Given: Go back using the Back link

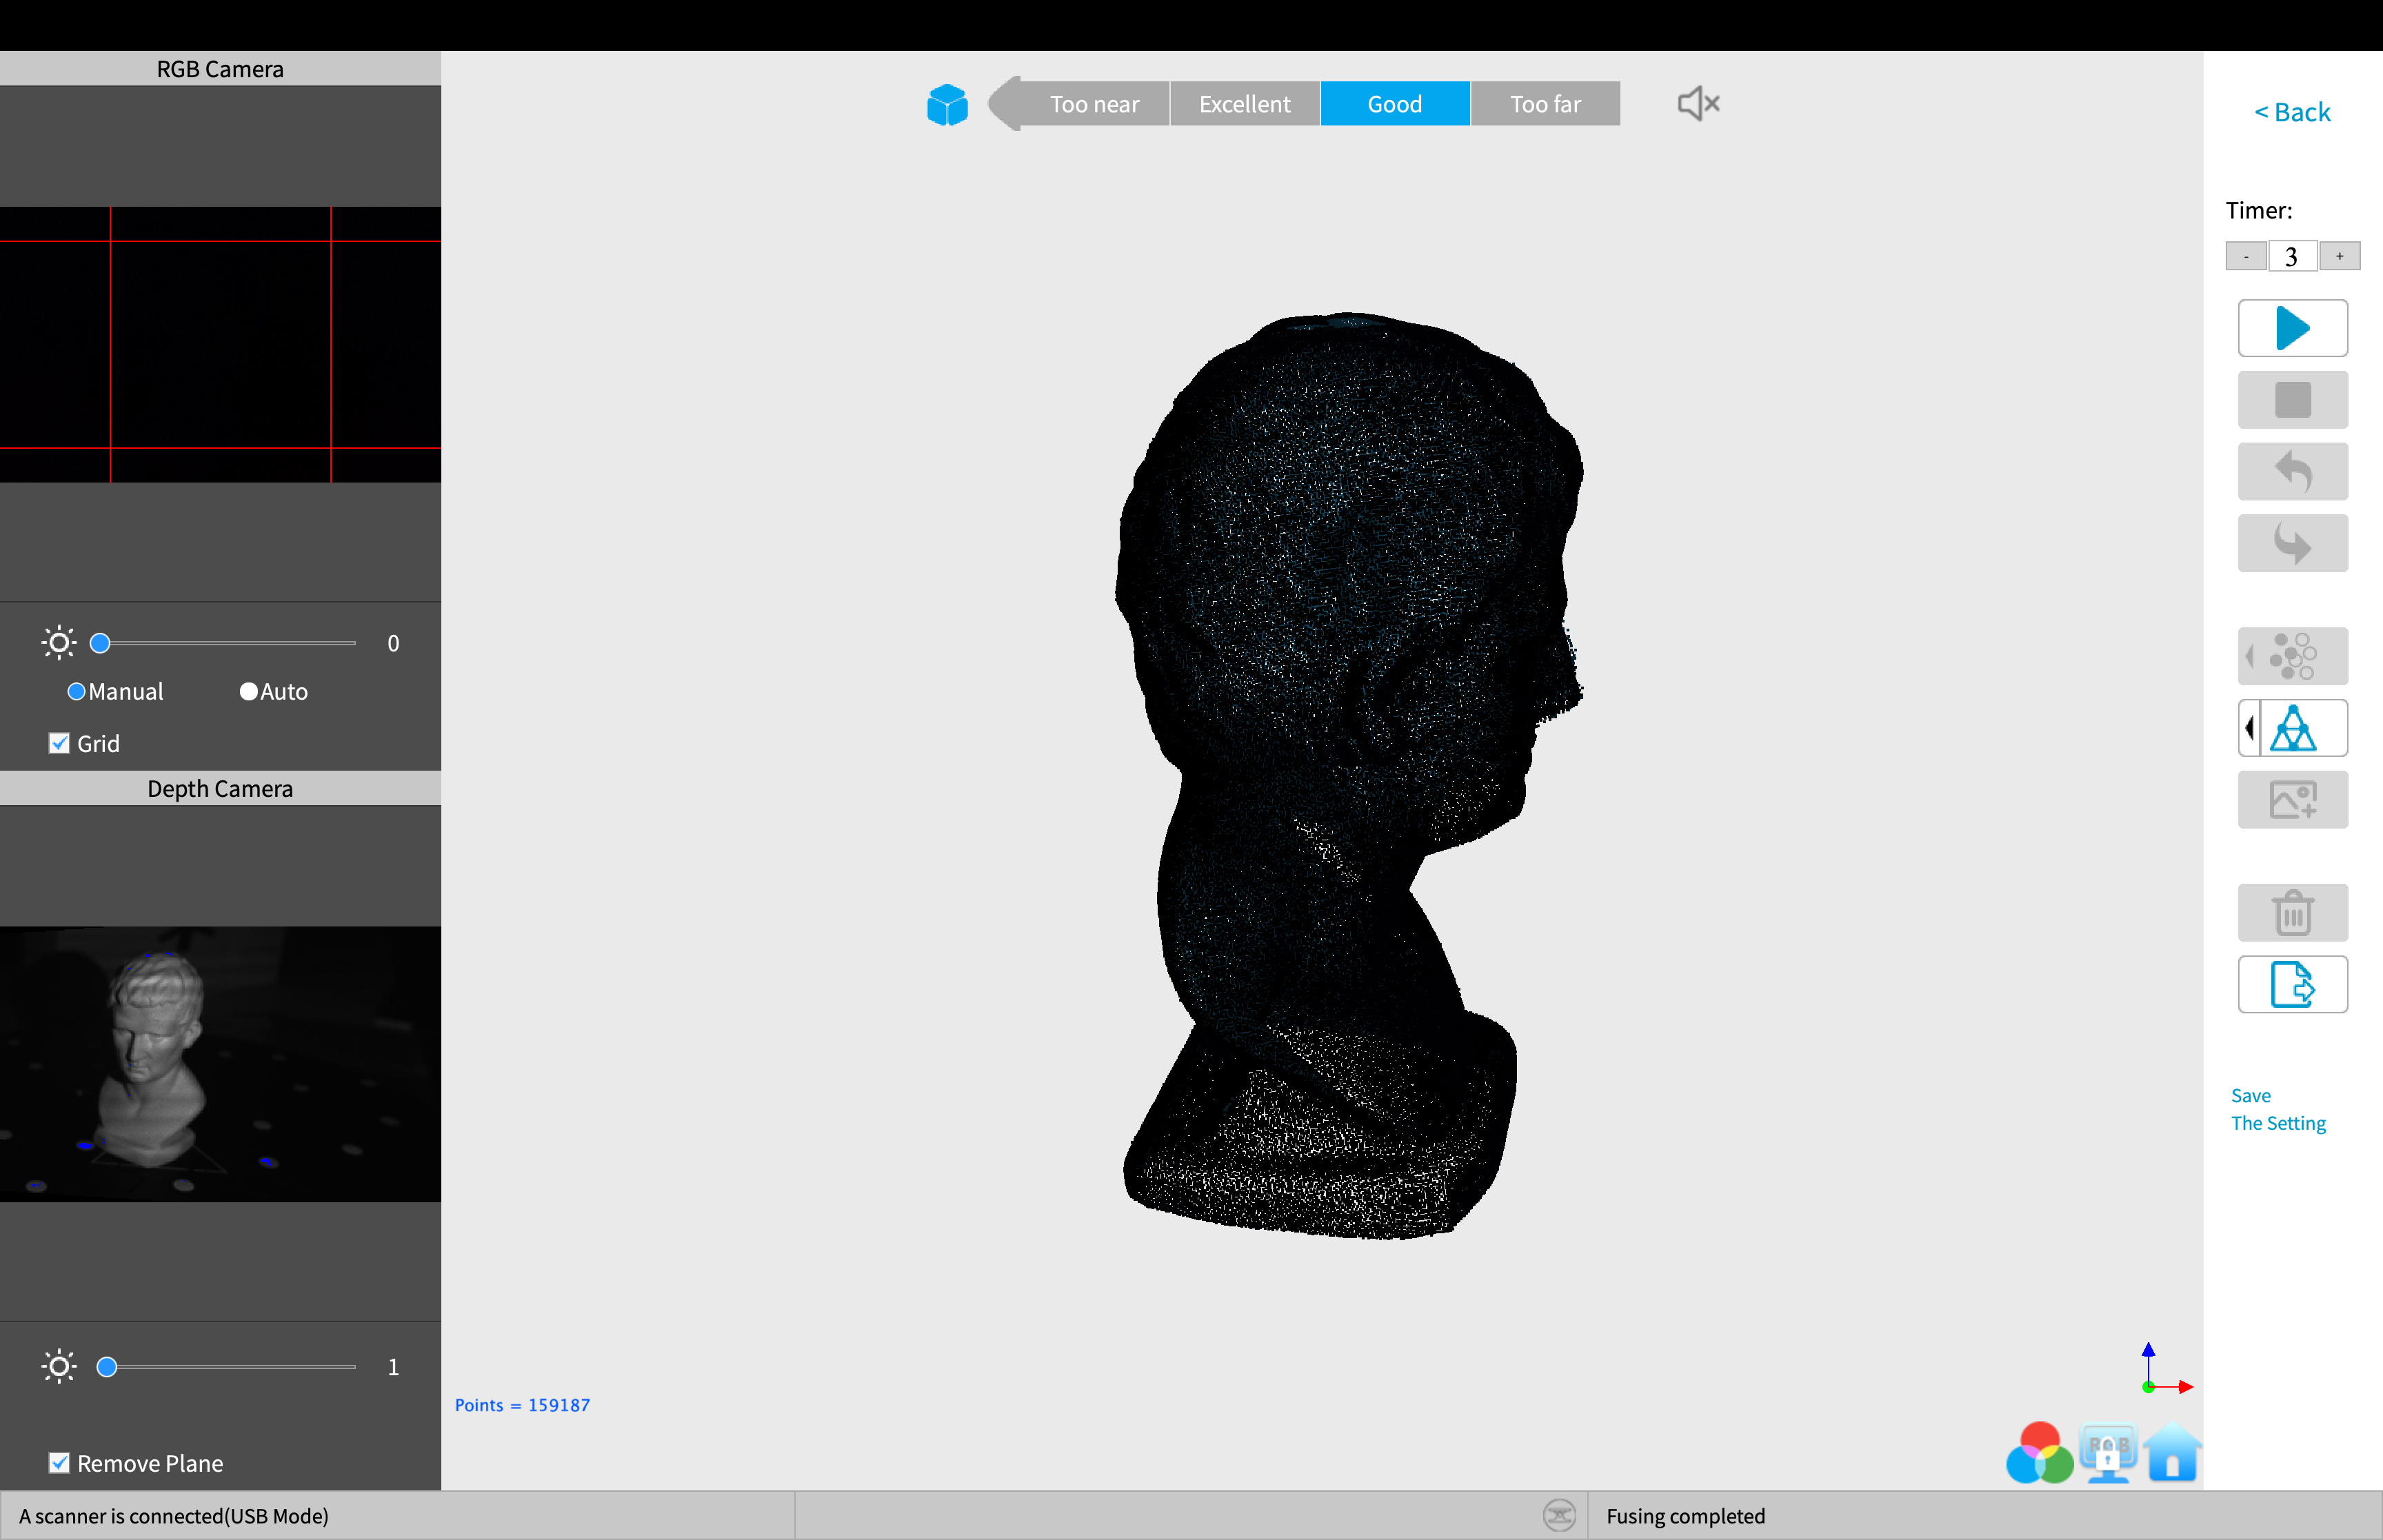Looking at the screenshot, I should click(x=2291, y=112).
